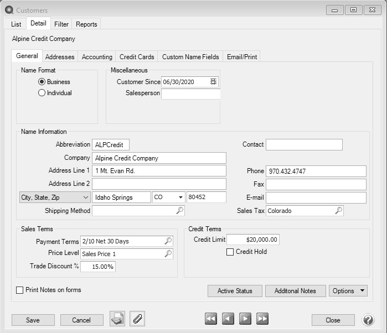The image size is (387, 333).
Task: Open the Custom Name Fields sub-tab
Action: (190, 57)
